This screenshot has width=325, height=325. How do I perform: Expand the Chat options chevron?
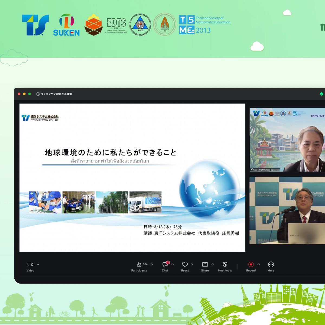pos(173,264)
